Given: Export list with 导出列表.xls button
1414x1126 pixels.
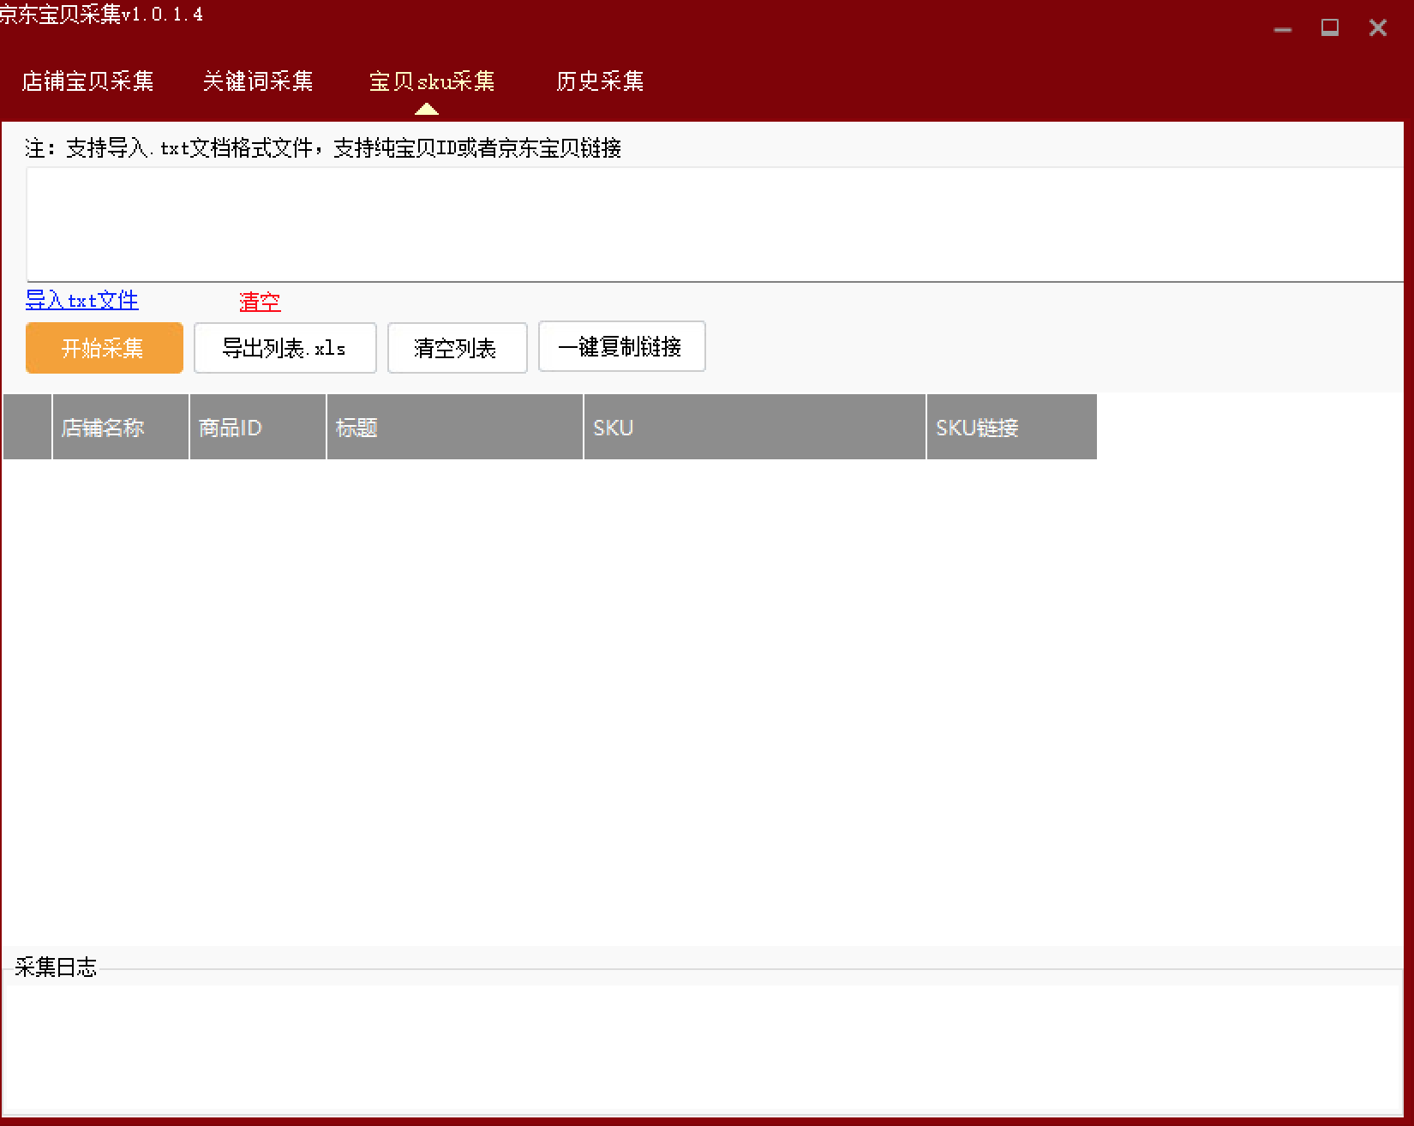Looking at the screenshot, I should pyautogui.click(x=285, y=348).
